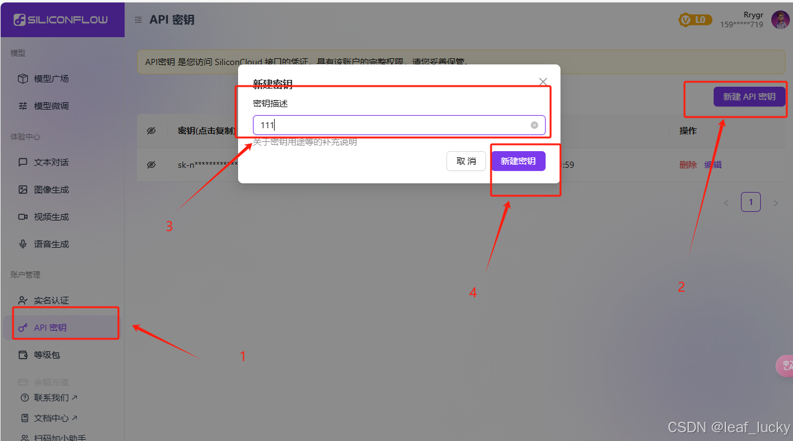Image resolution: width=793 pixels, height=441 pixels.
Task: Go to previous page arrow
Action: point(727,203)
